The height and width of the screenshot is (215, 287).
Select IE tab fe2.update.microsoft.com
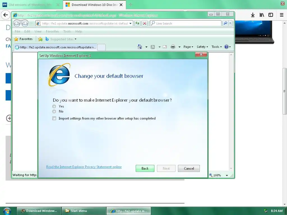click(55, 47)
